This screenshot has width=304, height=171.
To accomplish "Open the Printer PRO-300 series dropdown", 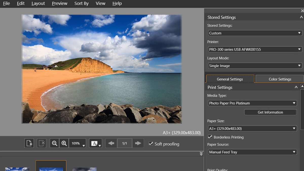I will [x=255, y=49].
